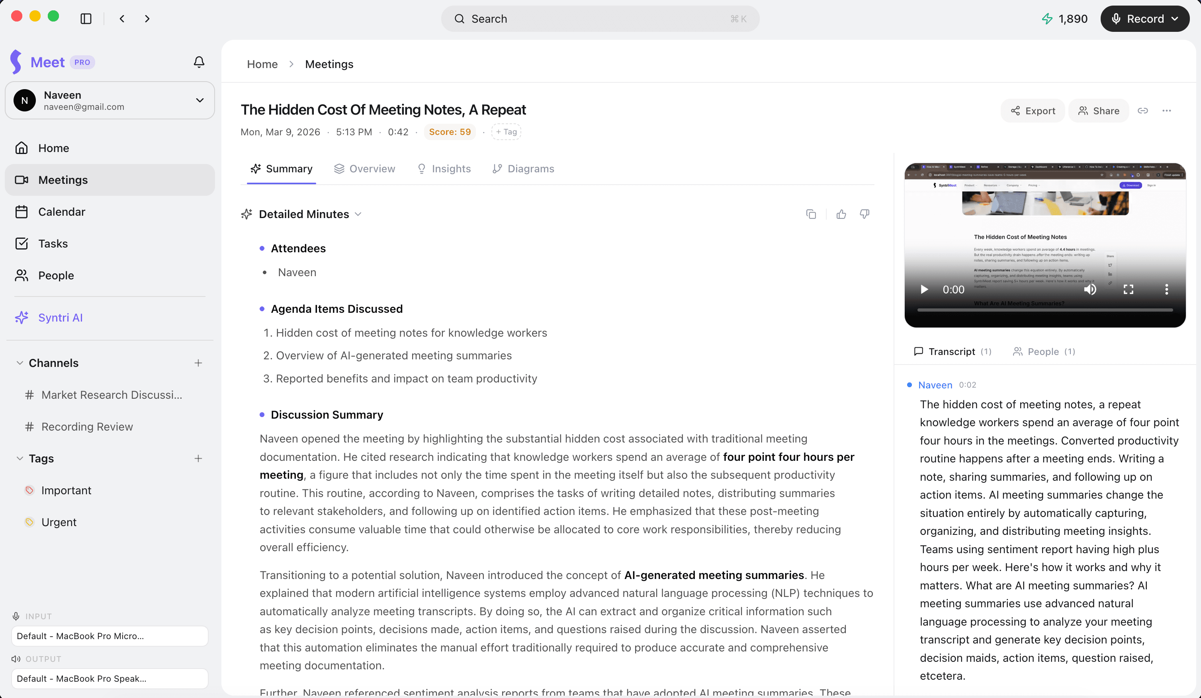Toggle the sidebar panel icon

86,19
